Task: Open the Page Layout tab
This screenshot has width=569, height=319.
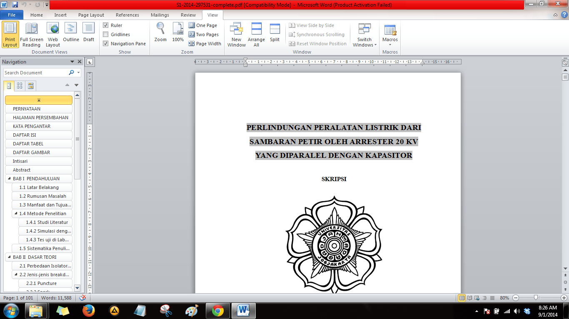Action: 91,15
